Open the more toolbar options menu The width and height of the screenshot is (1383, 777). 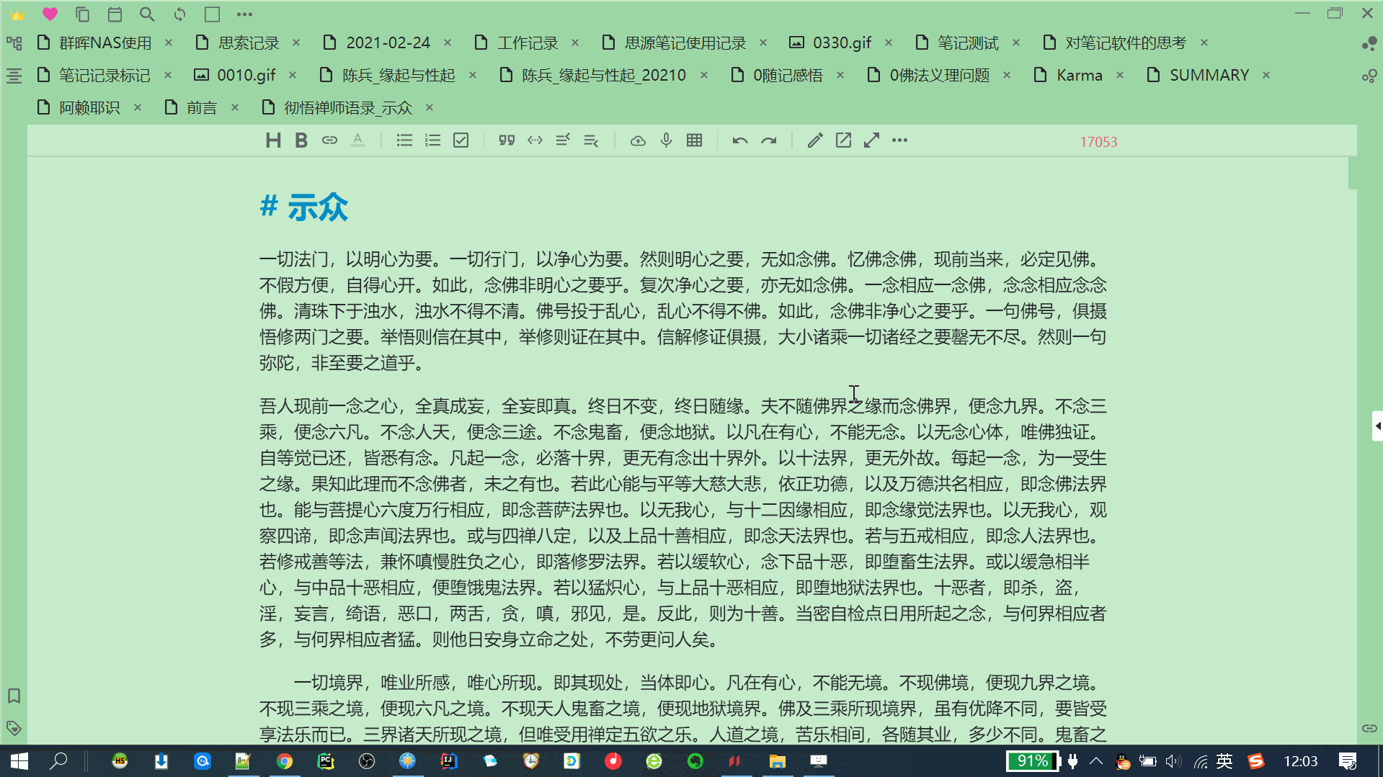899,140
